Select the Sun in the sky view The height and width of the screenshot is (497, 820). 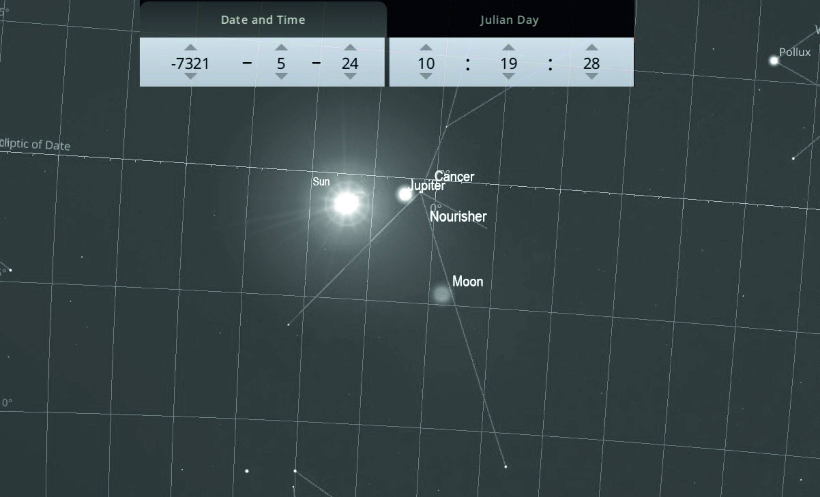[346, 203]
